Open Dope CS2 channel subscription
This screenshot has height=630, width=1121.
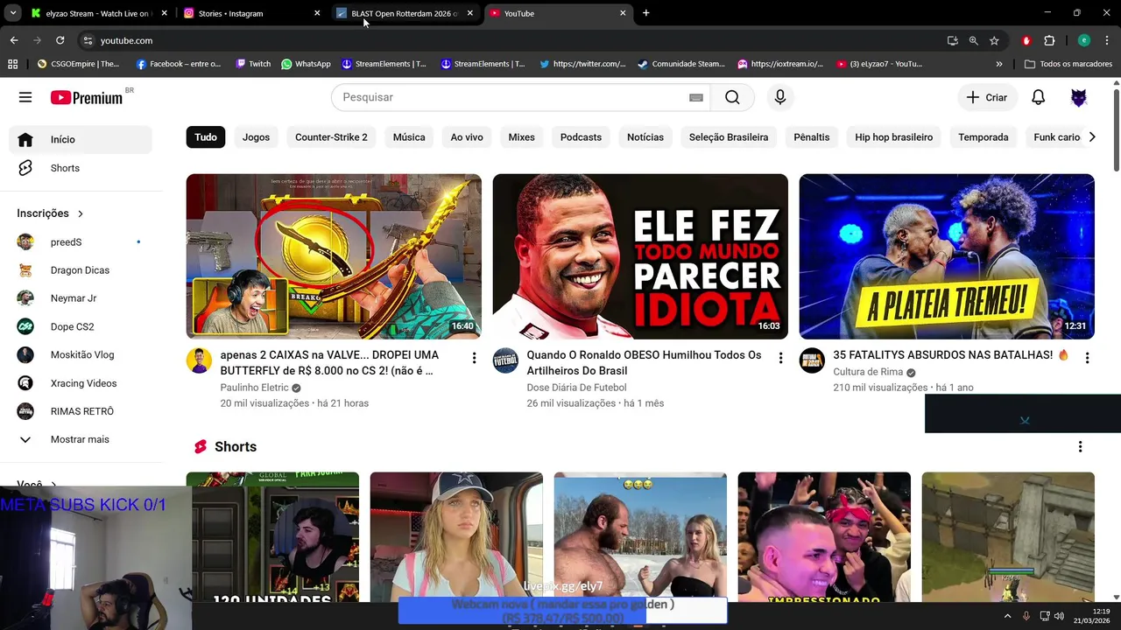tap(81, 326)
